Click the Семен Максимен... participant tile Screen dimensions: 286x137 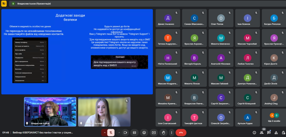pyautogui.click(x=194, y=18)
